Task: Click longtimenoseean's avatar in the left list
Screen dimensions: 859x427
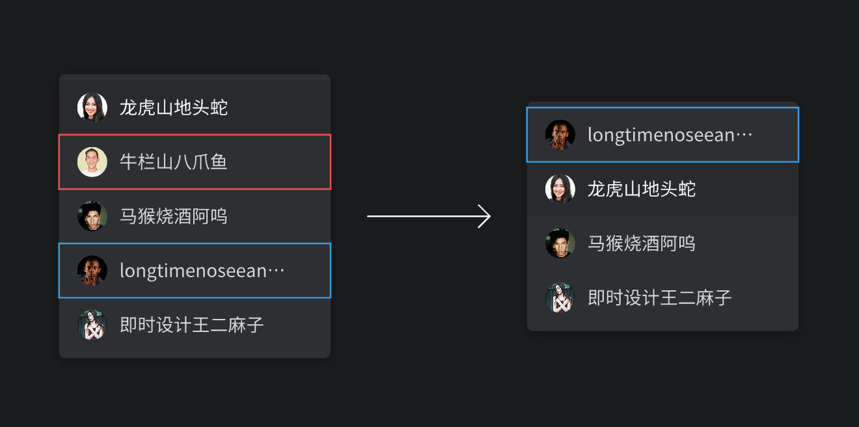Action: click(x=92, y=271)
